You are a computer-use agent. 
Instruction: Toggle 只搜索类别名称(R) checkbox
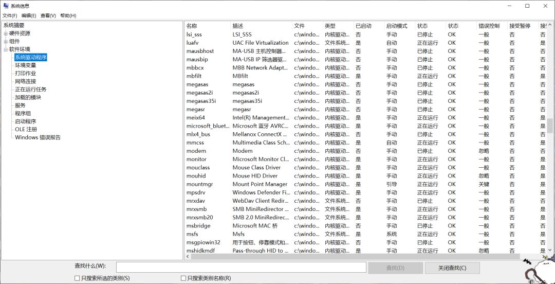[x=183, y=278]
